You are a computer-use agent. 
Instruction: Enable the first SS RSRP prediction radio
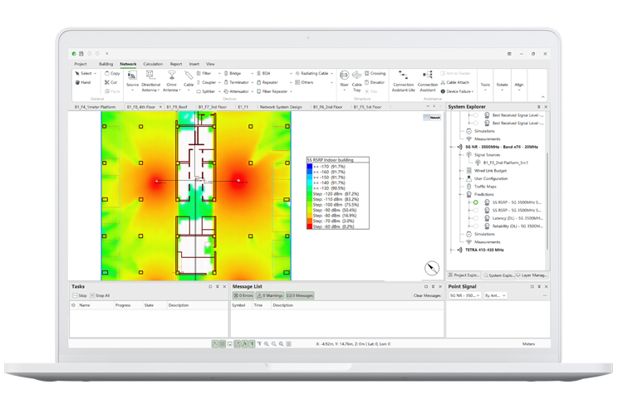tap(476, 202)
